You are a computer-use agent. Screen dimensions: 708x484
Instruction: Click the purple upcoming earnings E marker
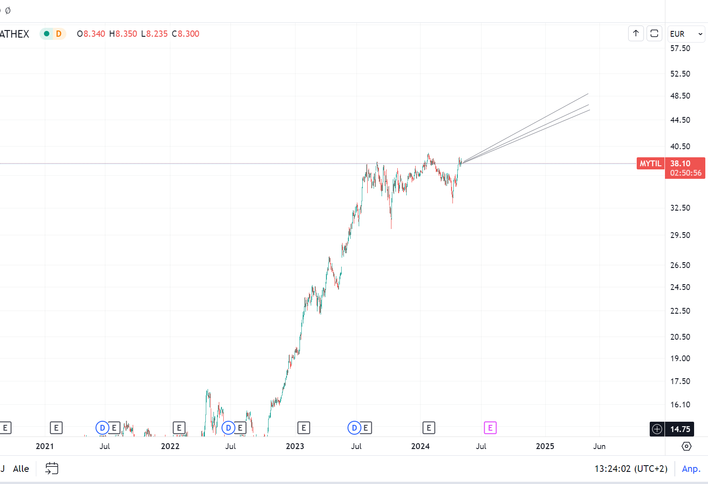pos(490,428)
